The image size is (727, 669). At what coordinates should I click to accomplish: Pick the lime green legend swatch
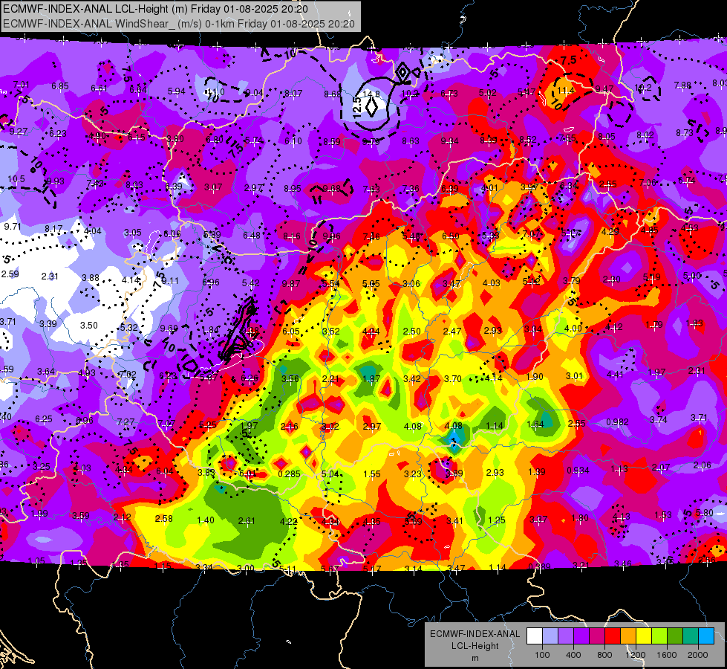659,636
